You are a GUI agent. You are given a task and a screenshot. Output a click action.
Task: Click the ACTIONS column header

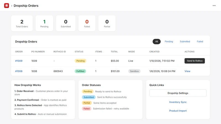[190, 52]
